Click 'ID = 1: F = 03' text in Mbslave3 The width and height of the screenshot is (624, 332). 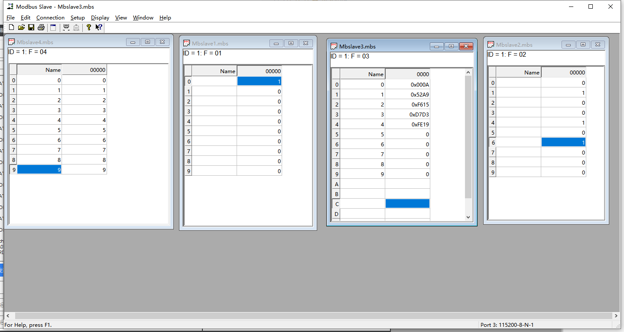click(x=350, y=56)
